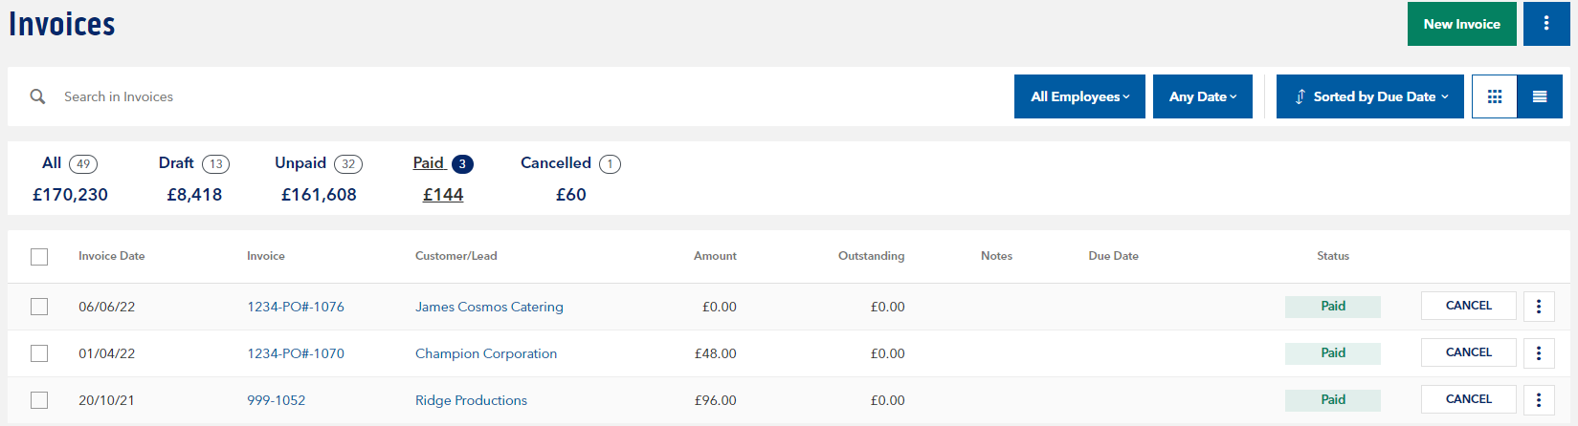Click the search magnifier icon
The width and height of the screenshot is (1578, 426).
[x=37, y=96]
